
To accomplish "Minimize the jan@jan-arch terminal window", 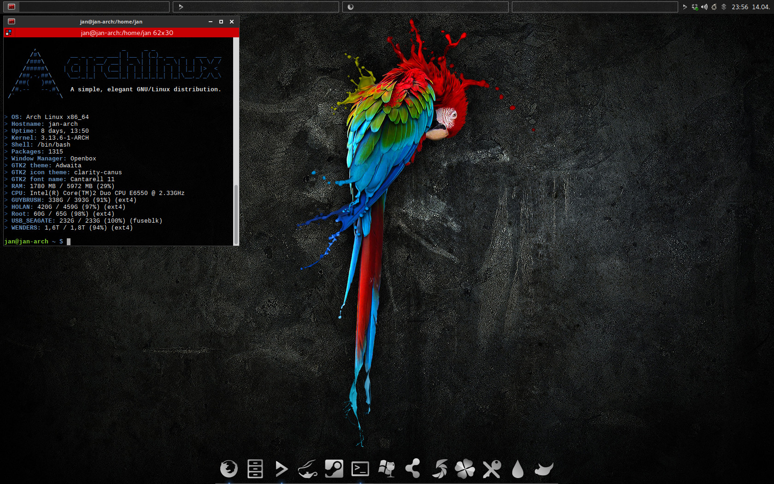I will 211,22.
